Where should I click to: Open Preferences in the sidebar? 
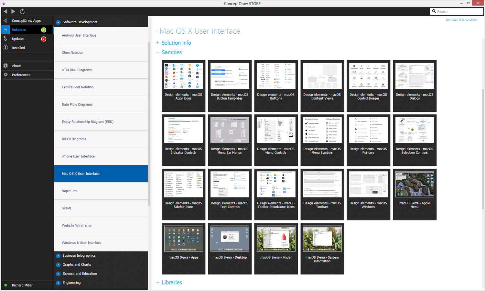(x=21, y=75)
